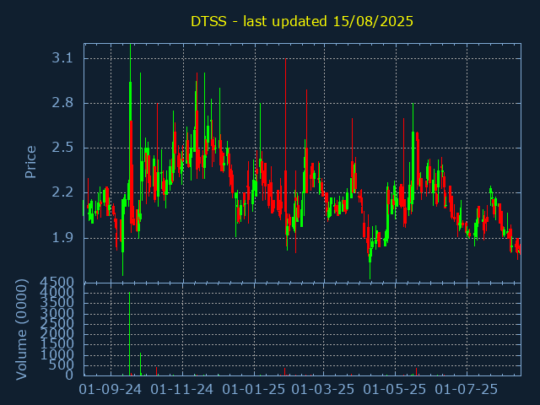
Task: Click the 500 volume axis label
Action: pyautogui.click(x=62, y=365)
